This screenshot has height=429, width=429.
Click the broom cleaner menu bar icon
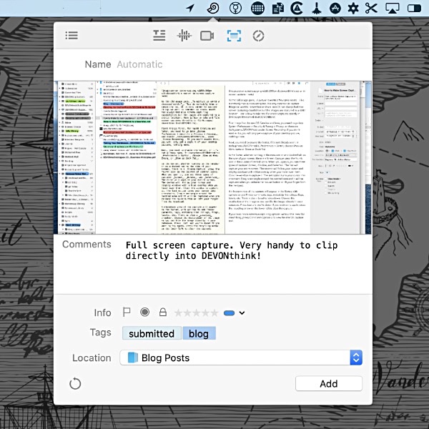(x=317, y=8)
